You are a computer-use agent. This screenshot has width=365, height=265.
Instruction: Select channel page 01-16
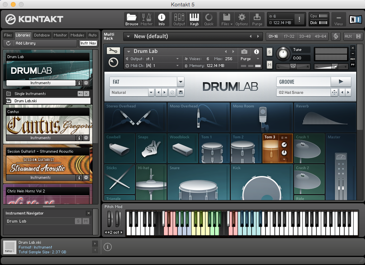[273, 36]
